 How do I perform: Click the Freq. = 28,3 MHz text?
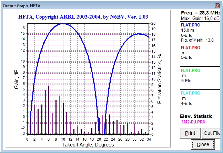click(201, 13)
